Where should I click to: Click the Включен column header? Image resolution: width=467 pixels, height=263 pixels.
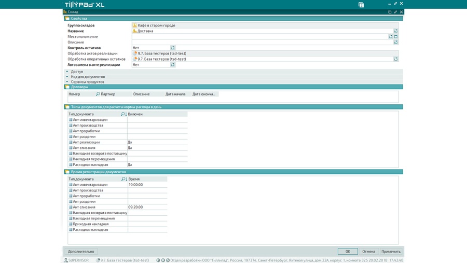[157, 114]
